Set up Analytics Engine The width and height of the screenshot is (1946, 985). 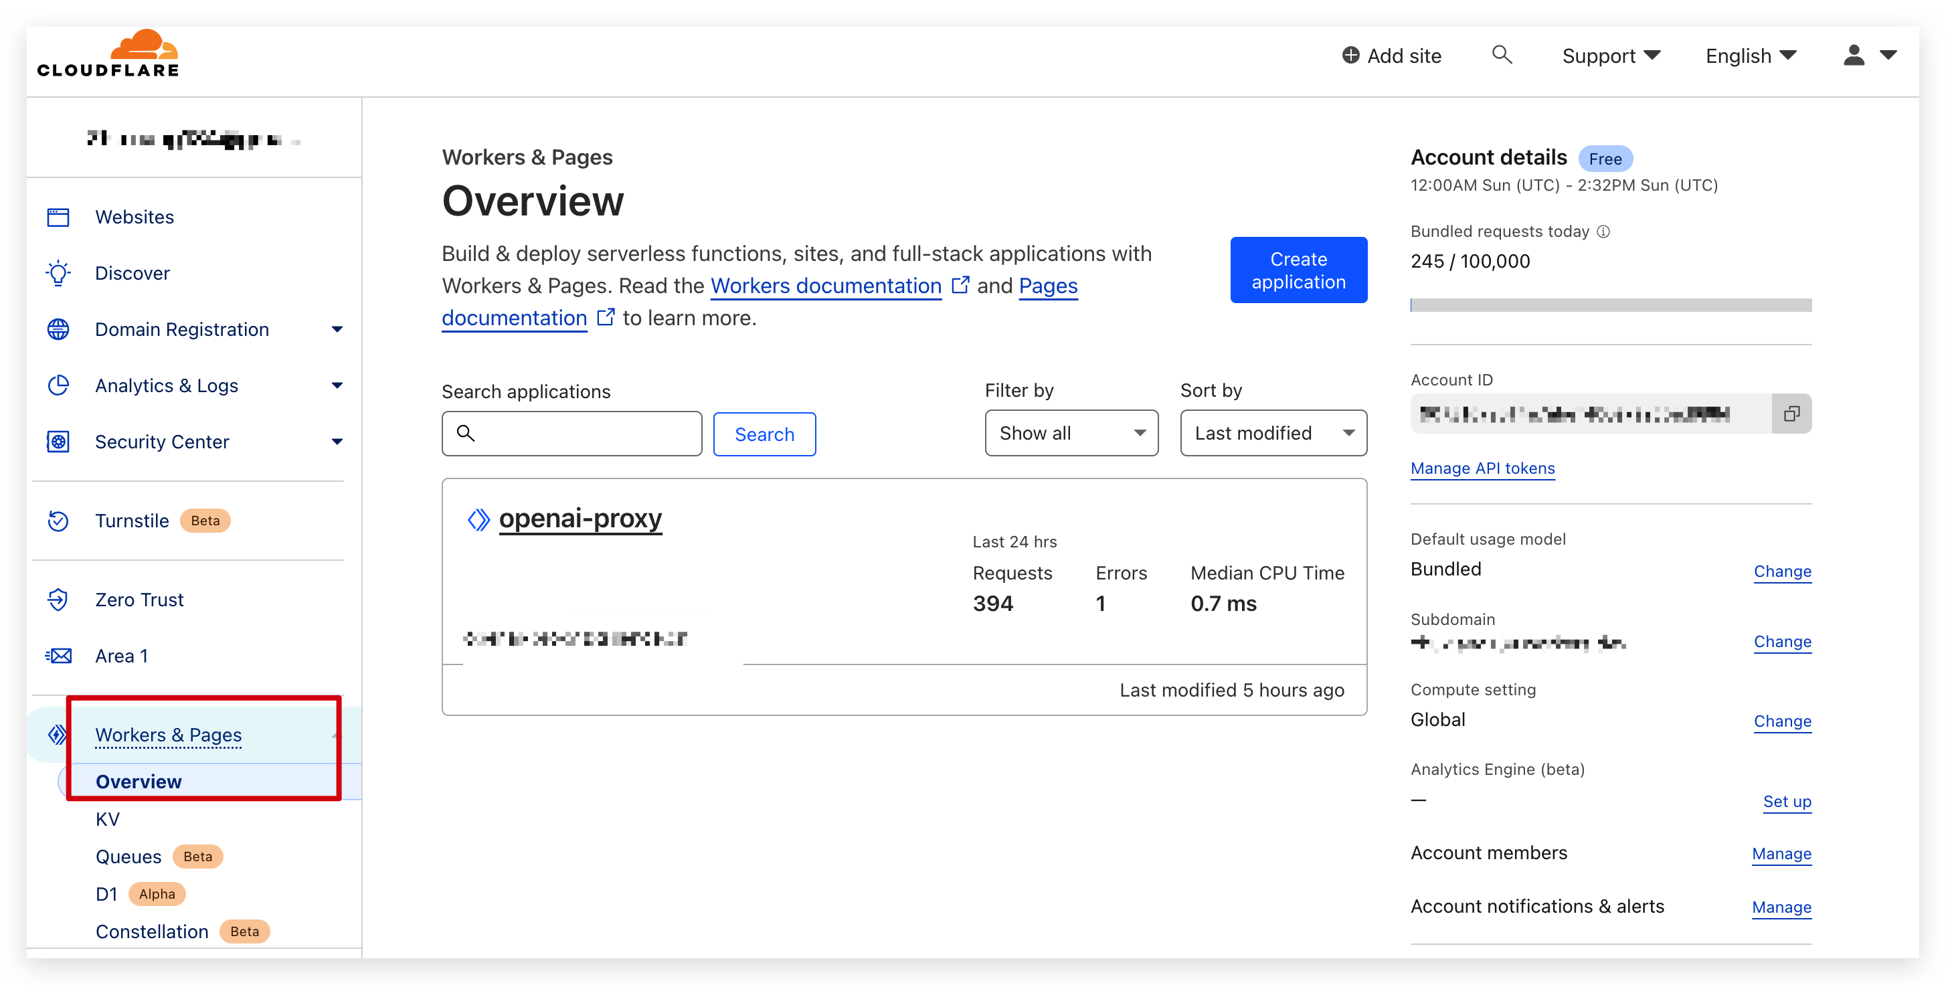coord(1787,802)
